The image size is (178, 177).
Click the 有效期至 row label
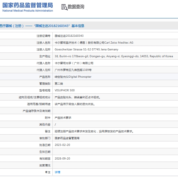pos(45,159)
